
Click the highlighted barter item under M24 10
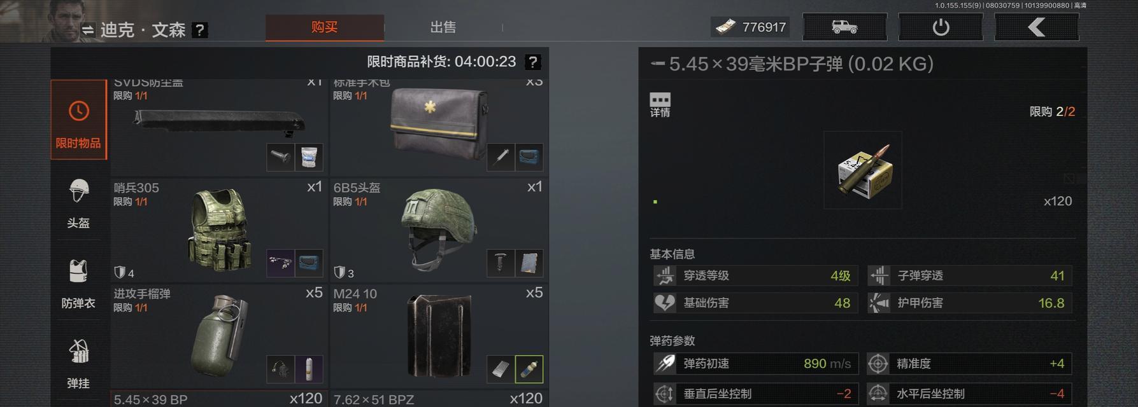(529, 369)
